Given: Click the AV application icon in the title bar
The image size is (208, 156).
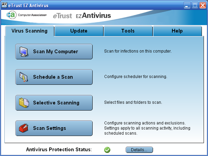Looking at the screenshot, I should tap(4, 5).
